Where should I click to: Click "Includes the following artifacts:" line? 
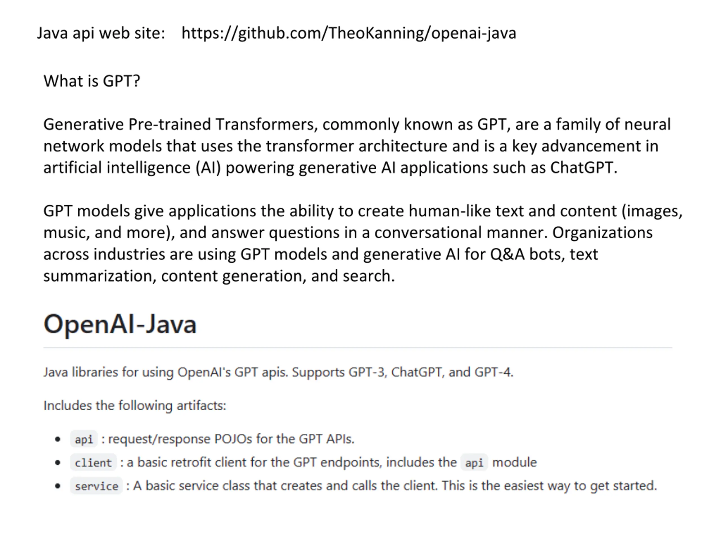[135, 406]
